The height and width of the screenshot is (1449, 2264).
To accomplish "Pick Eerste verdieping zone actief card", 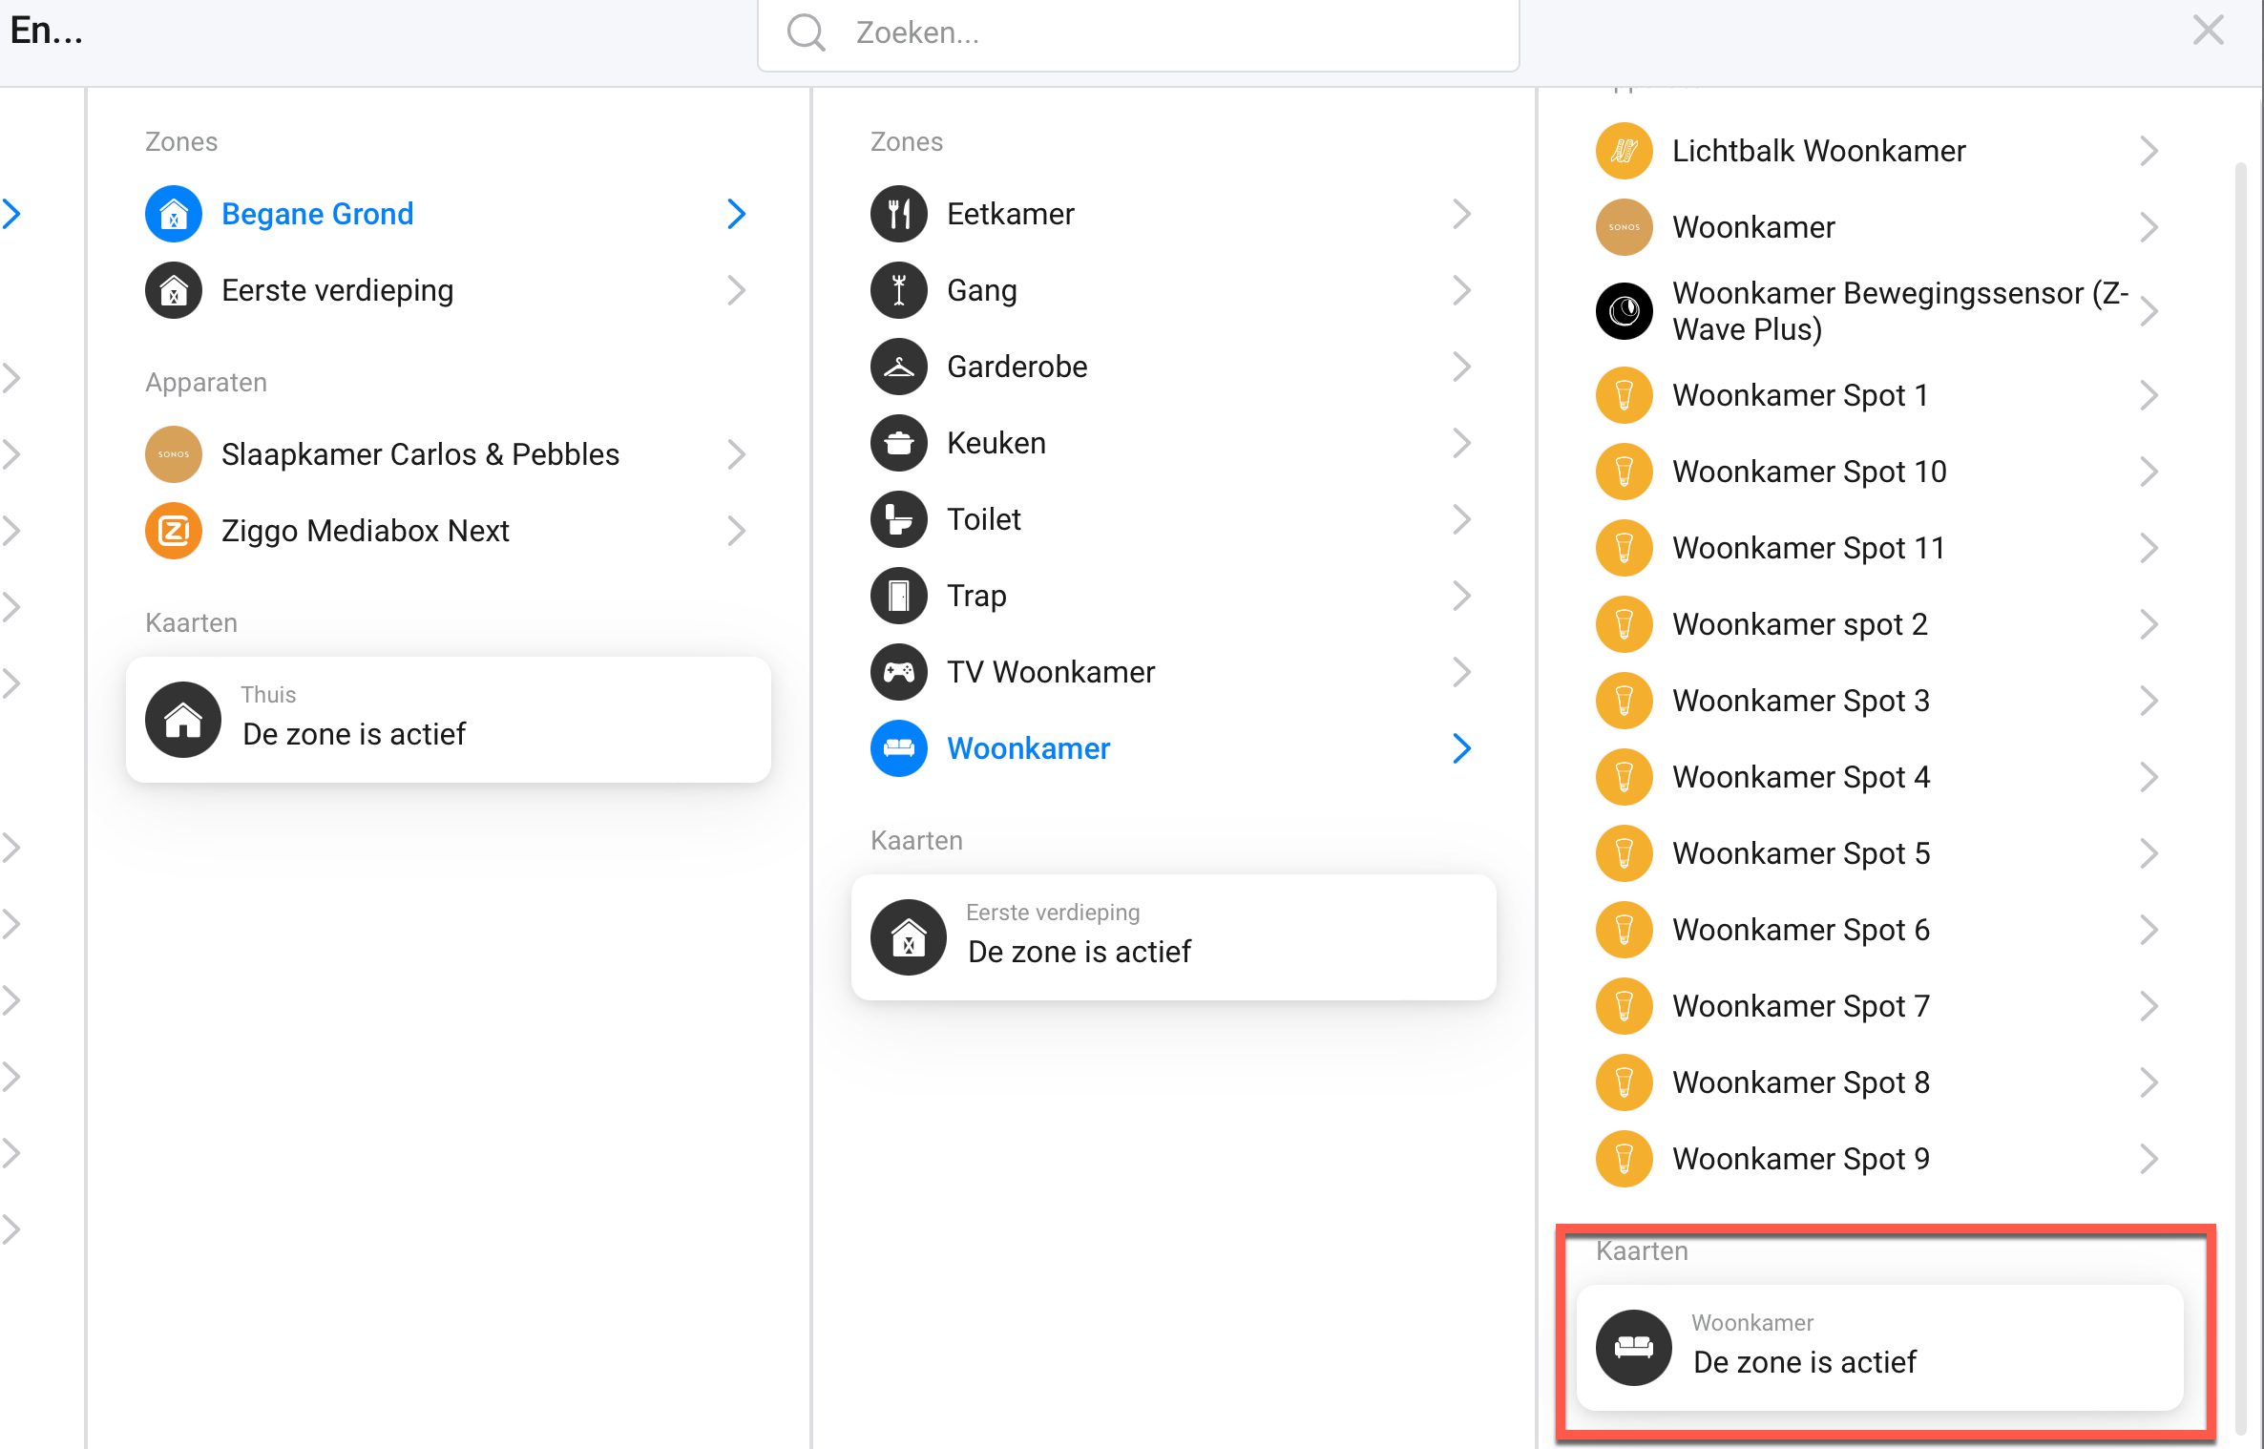I will 1173,937.
